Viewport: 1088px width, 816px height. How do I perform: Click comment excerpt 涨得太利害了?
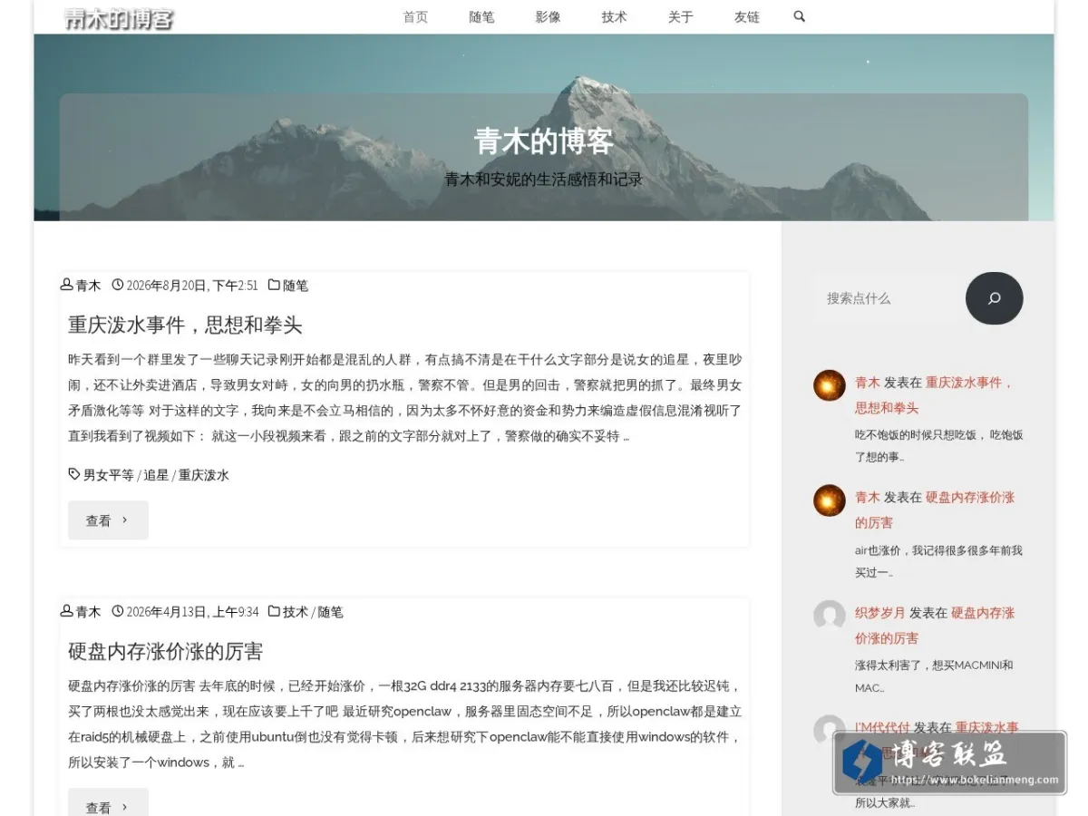point(934,676)
